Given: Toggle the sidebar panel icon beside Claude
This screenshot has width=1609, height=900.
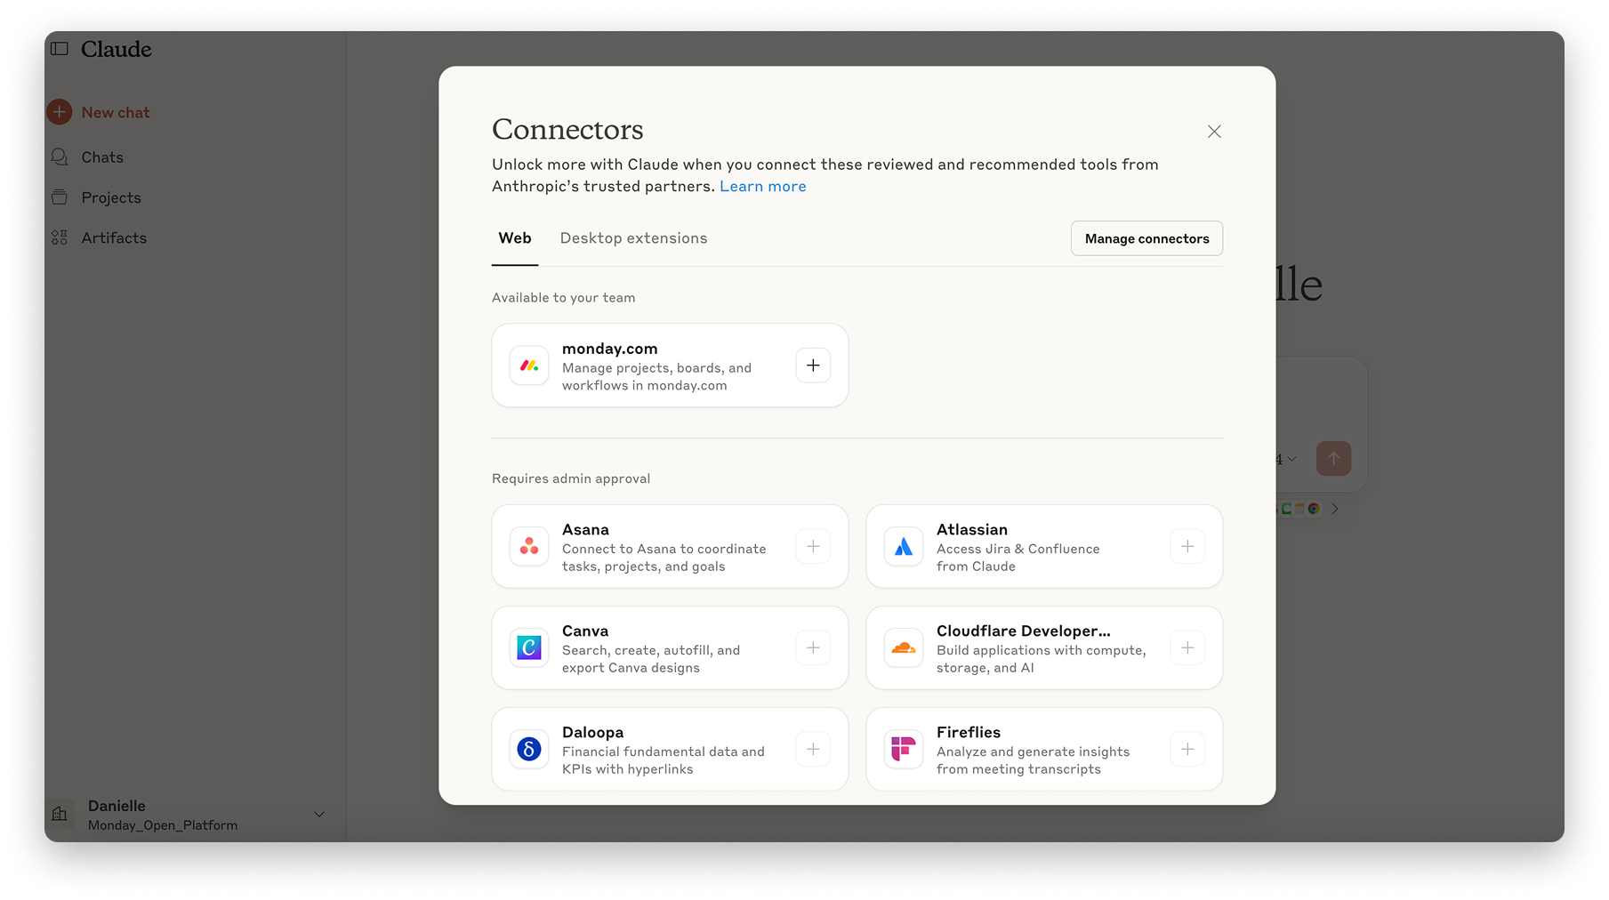Looking at the screenshot, I should (x=60, y=49).
